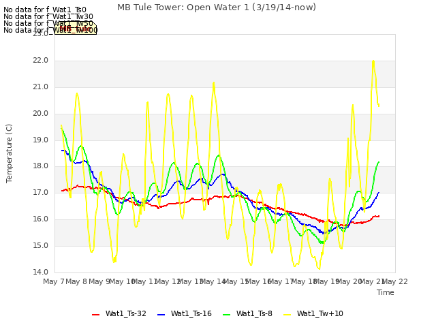The image size is (436, 327).
Task: Click the 18.0 y-axis tick label
Action: (41, 166)
